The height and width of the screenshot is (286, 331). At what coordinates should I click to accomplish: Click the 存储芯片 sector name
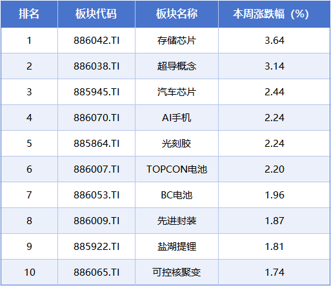coord(177,41)
